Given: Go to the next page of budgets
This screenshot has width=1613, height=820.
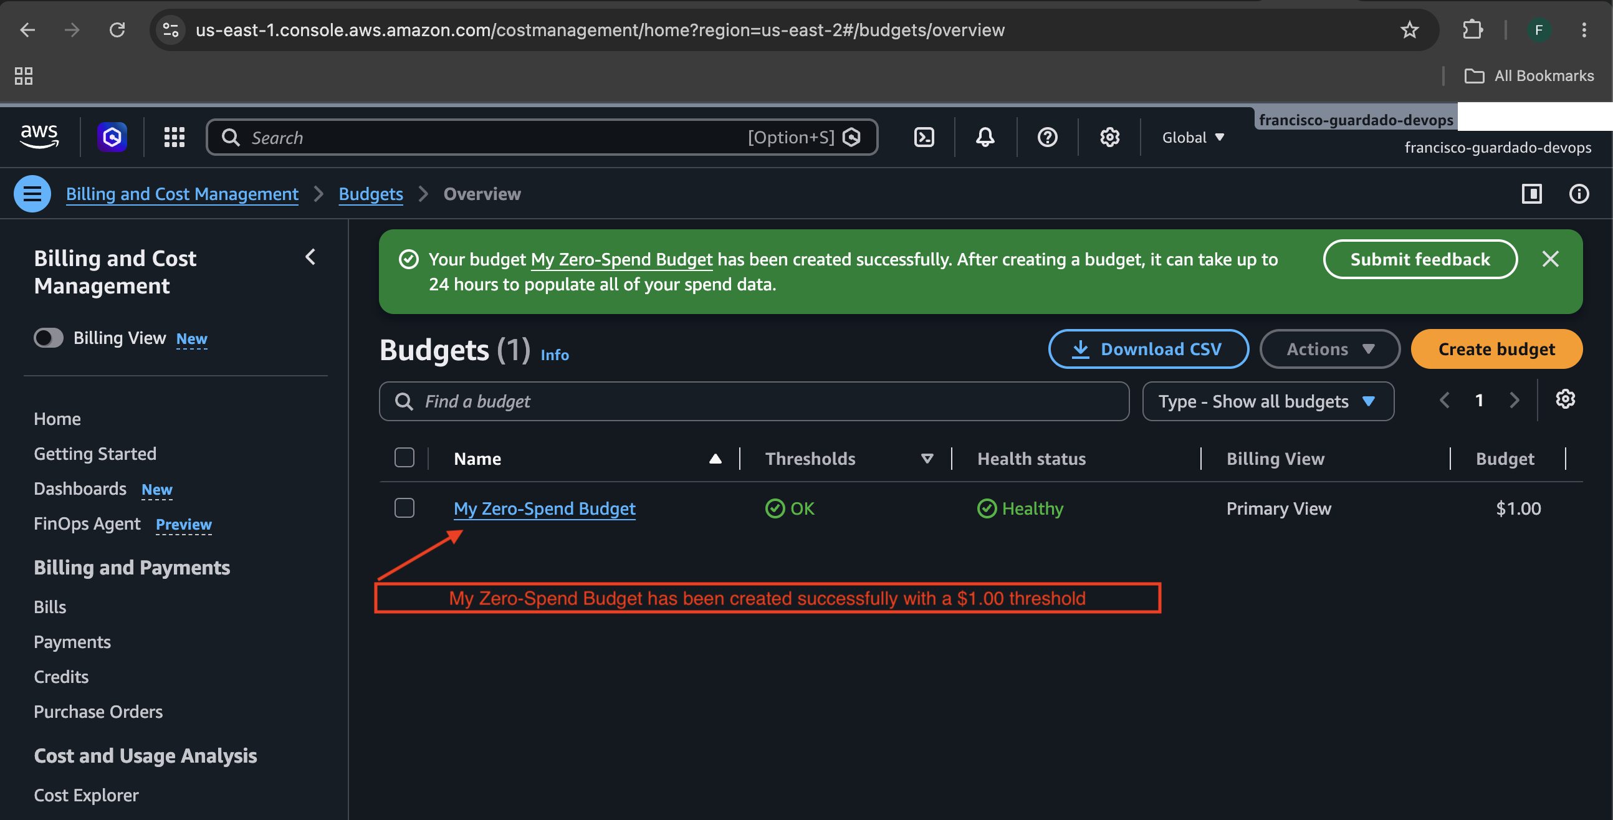Looking at the screenshot, I should pos(1514,401).
